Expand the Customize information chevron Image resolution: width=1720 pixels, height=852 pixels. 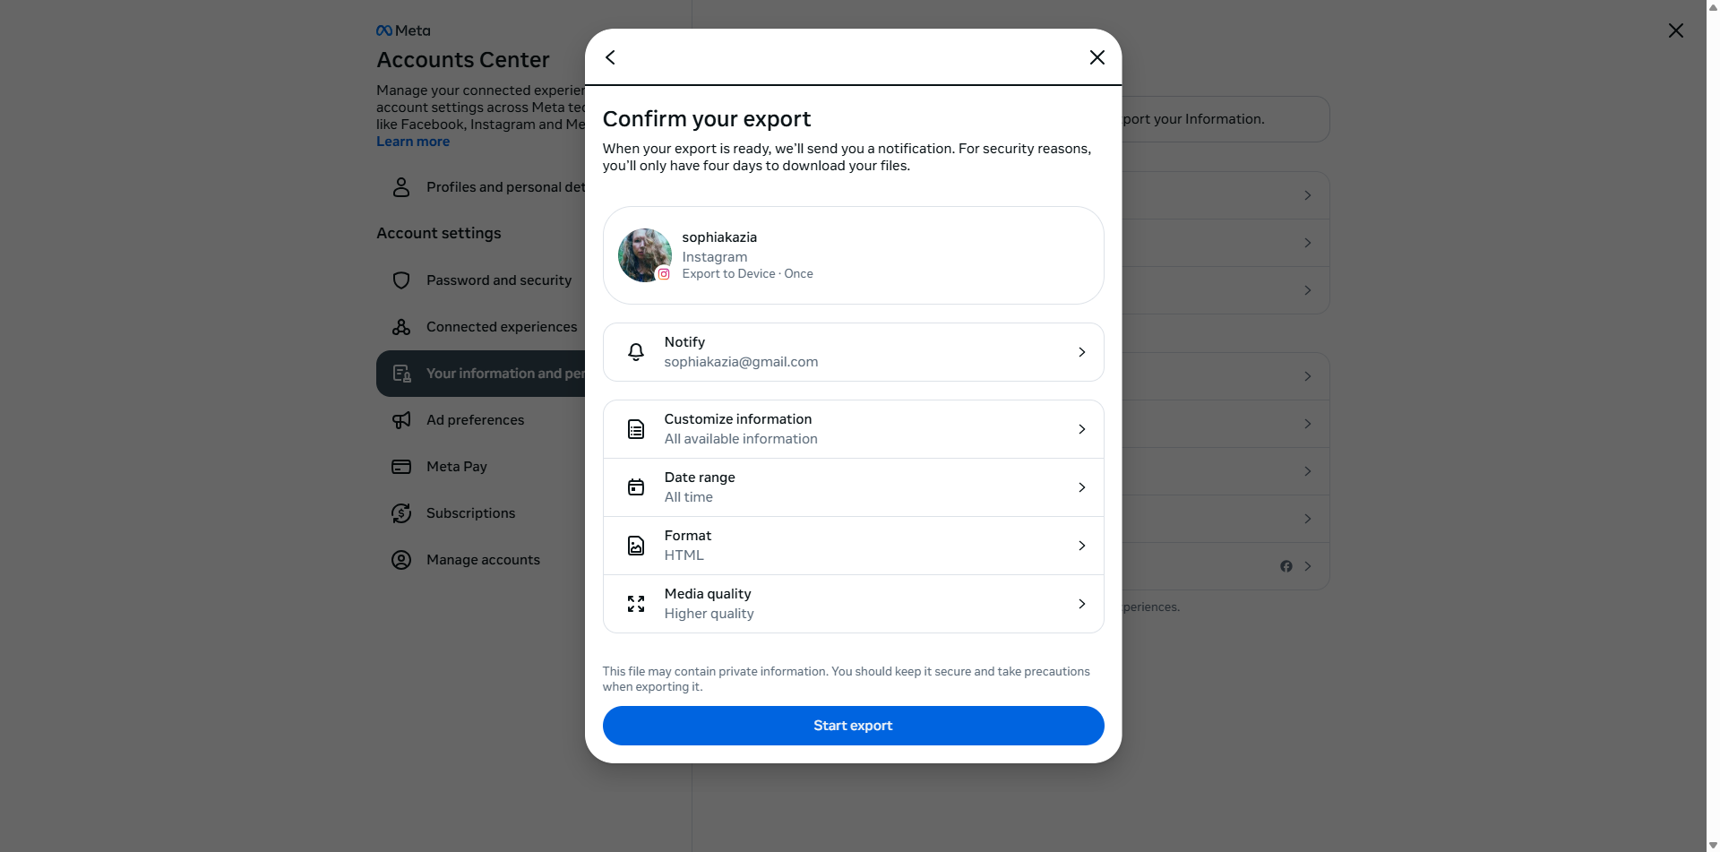(x=1082, y=429)
